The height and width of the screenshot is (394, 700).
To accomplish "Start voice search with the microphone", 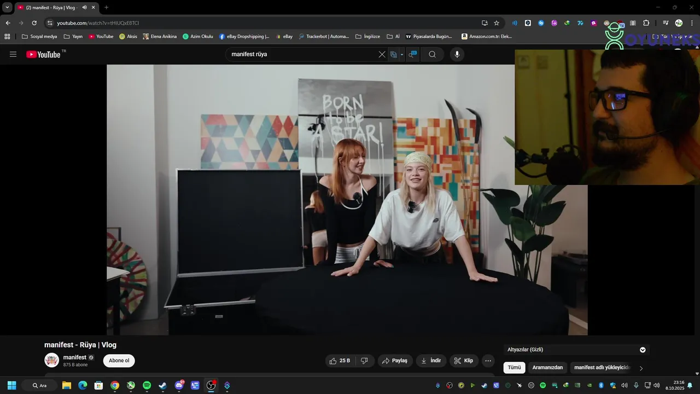I will (457, 54).
